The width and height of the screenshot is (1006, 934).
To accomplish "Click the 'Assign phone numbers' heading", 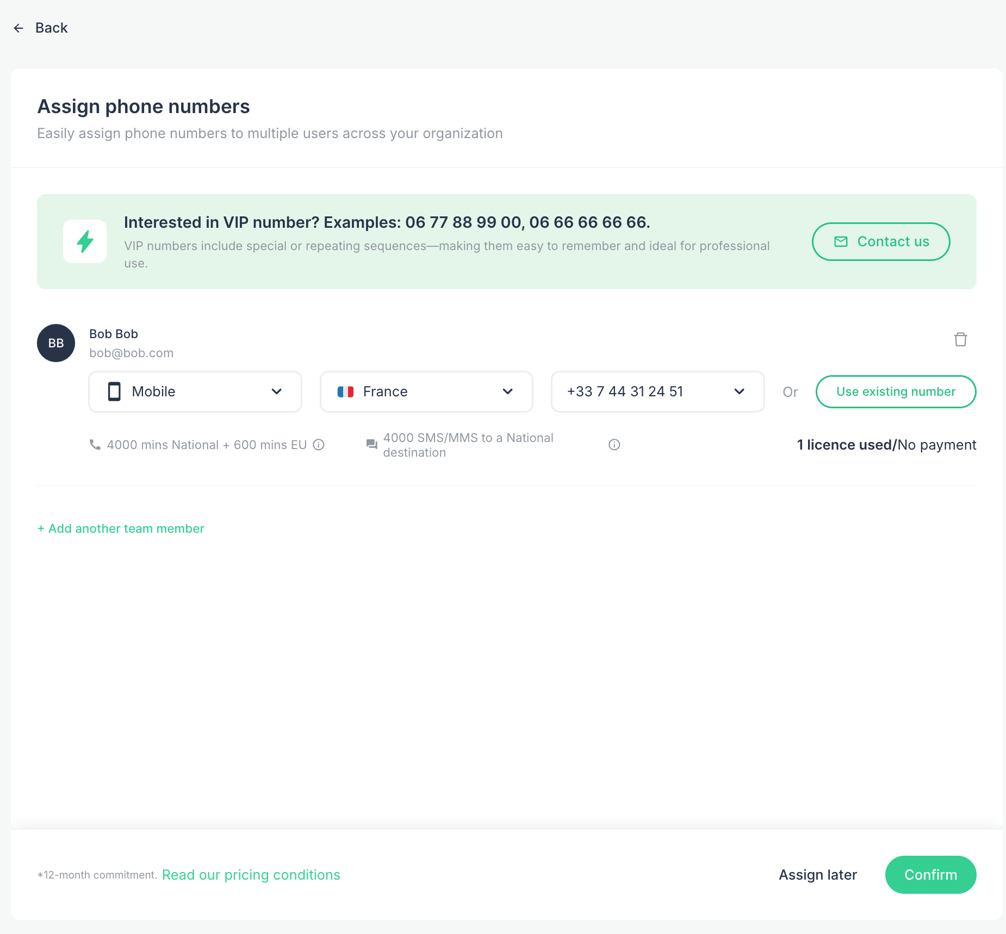I will coord(144,107).
